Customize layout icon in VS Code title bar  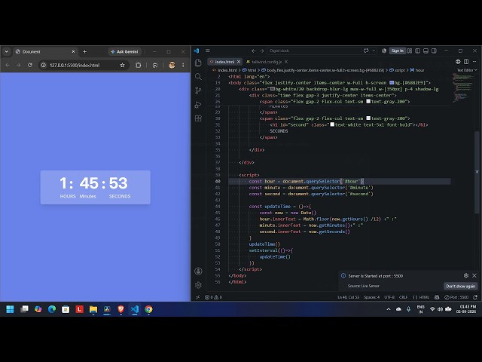pyautogui.click(x=410, y=51)
